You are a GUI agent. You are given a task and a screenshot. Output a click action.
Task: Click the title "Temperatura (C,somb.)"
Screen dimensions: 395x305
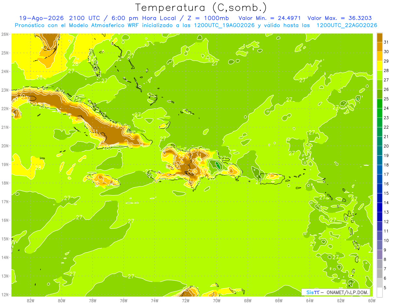coord(201,8)
